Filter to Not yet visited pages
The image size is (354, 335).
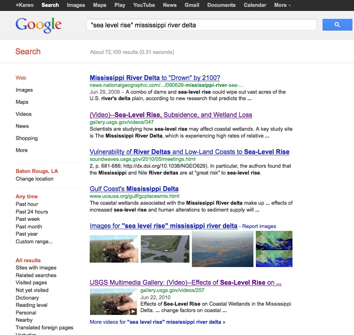coord(32,290)
